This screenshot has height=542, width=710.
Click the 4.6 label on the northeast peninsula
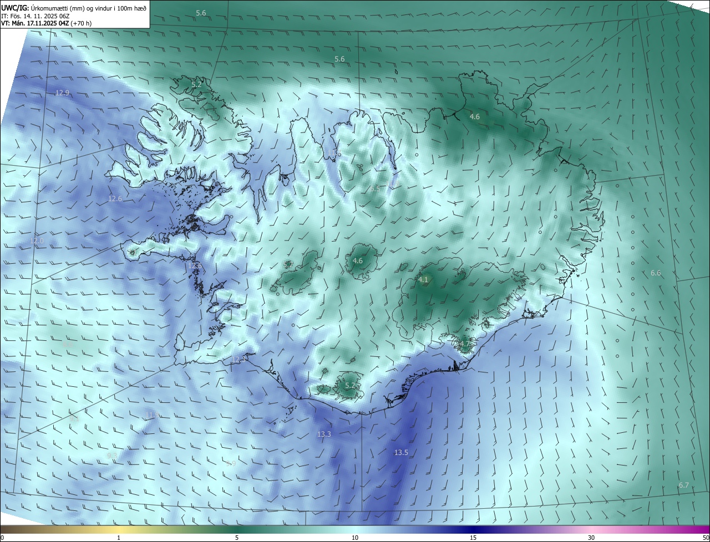(x=475, y=116)
